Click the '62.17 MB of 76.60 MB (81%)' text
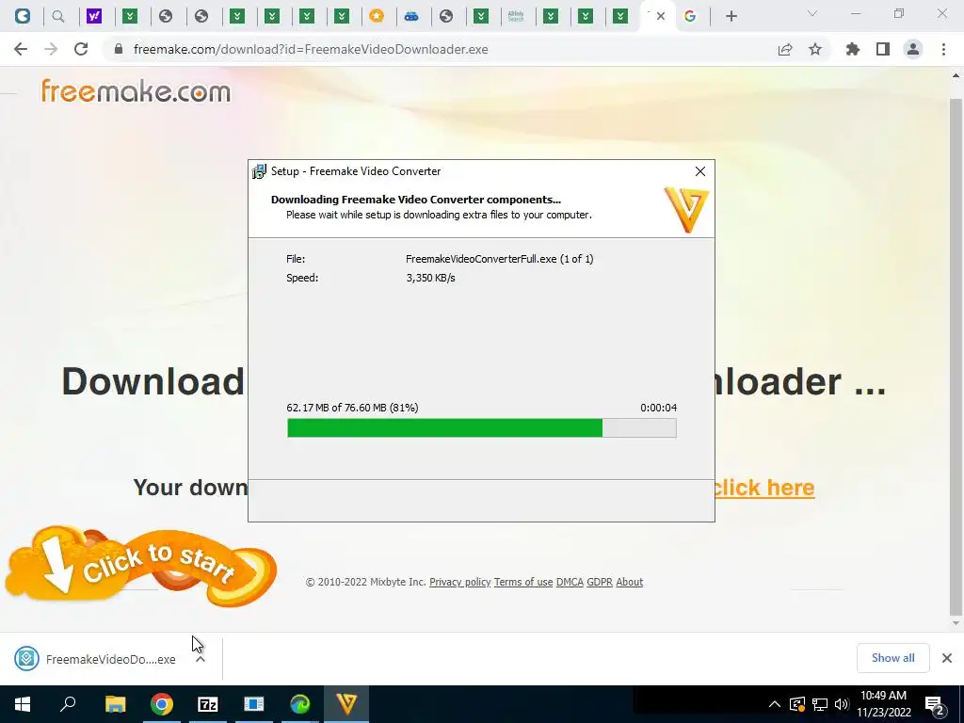The width and height of the screenshot is (964, 723). click(x=352, y=408)
